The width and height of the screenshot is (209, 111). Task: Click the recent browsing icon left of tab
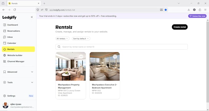click(3, 3)
